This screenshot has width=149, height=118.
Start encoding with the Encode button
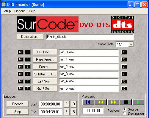tap(18, 104)
